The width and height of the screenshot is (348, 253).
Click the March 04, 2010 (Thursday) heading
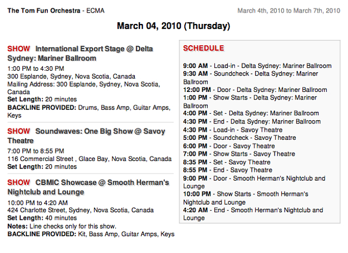pyautogui.click(x=173, y=26)
